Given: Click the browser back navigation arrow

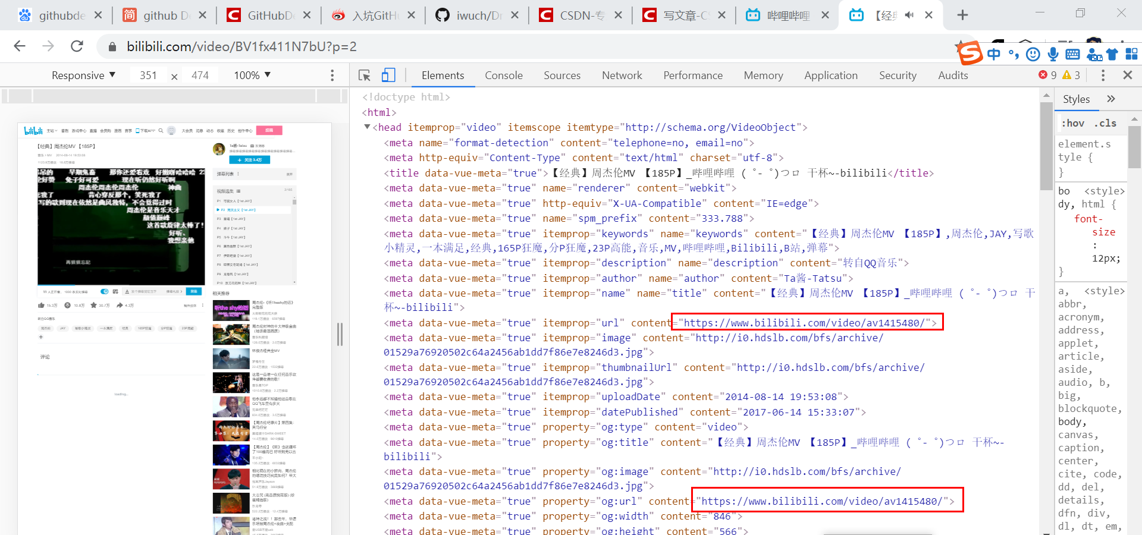Looking at the screenshot, I should coord(20,46).
